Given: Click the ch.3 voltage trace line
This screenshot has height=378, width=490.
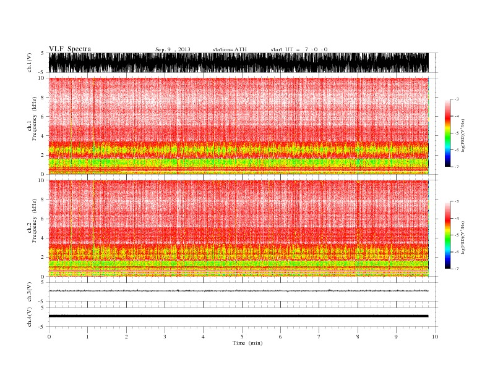Looking at the screenshot, I should point(239,291).
